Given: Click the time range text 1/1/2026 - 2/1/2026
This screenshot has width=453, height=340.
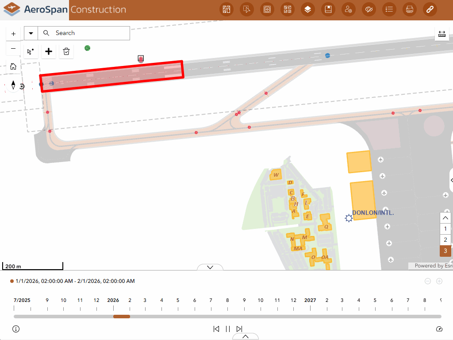Looking at the screenshot, I should click(x=75, y=281).
